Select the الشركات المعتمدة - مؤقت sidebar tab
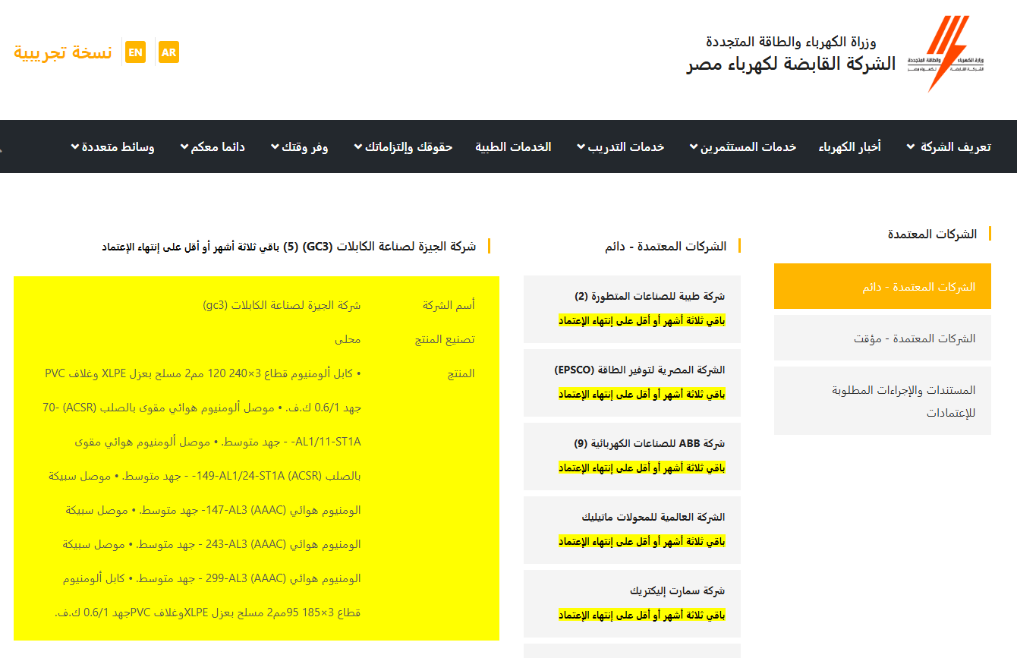The width and height of the screenshot is (1017, 658). coord(883,338)
